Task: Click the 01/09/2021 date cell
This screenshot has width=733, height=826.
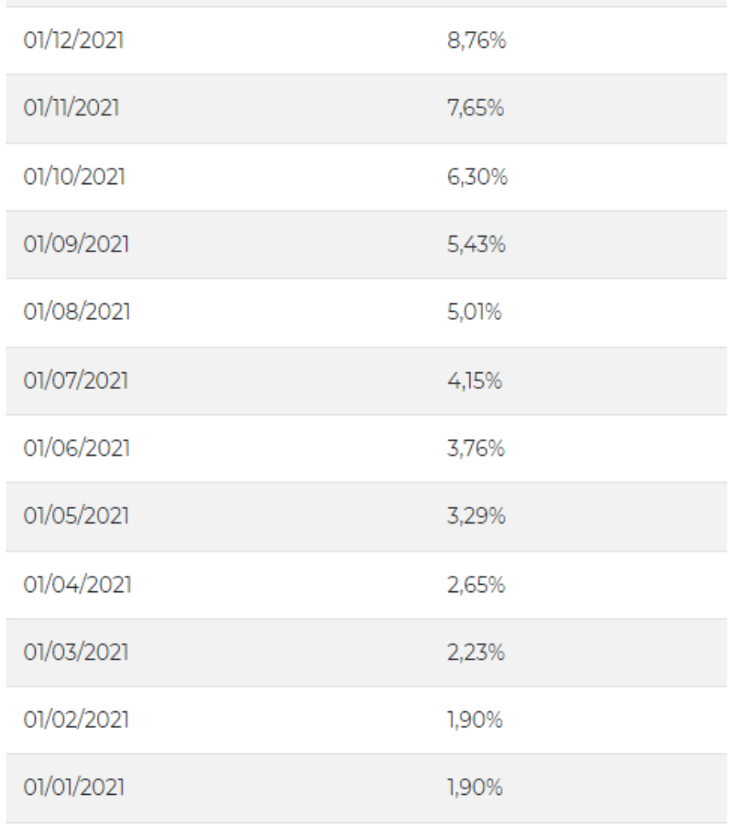Action: click(74, 245)
